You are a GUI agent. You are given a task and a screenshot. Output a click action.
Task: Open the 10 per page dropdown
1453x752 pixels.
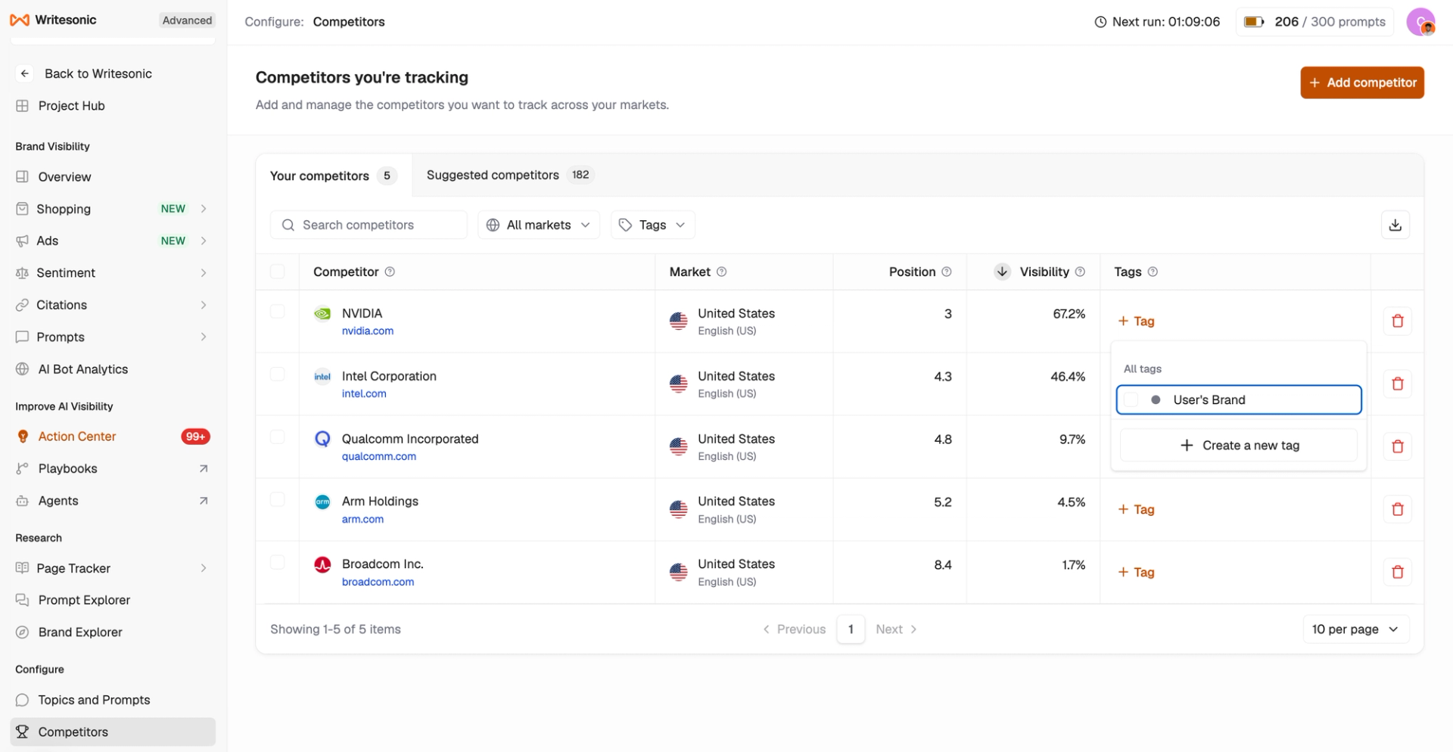click(x=1355, y=629)
